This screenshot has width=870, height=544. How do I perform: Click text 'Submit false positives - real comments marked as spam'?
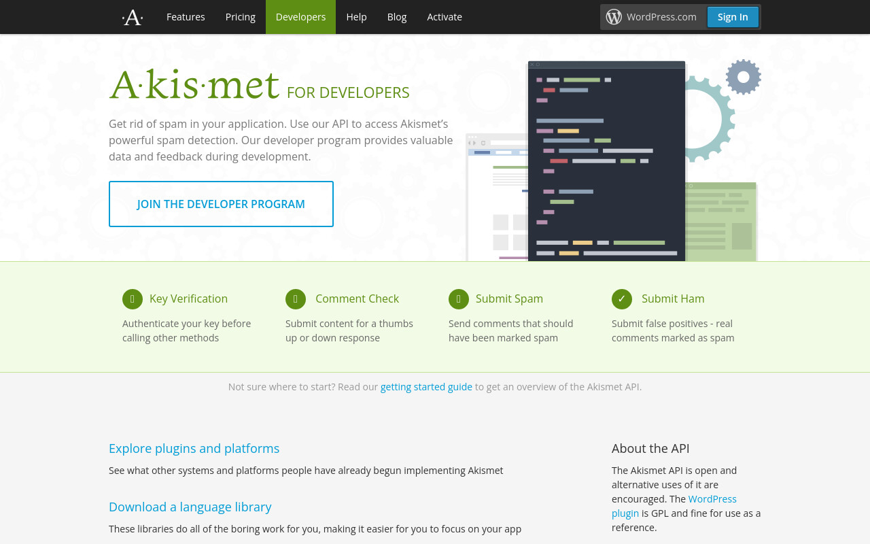click(x=673, y=331)
